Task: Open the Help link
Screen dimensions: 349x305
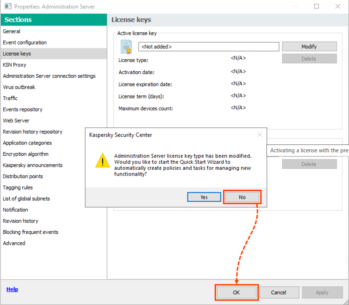Action: [12, 289]
